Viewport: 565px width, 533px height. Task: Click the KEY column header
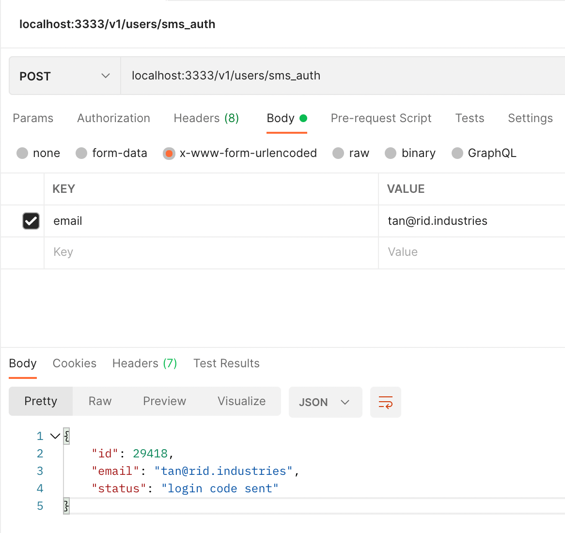(x=64, y=189)
